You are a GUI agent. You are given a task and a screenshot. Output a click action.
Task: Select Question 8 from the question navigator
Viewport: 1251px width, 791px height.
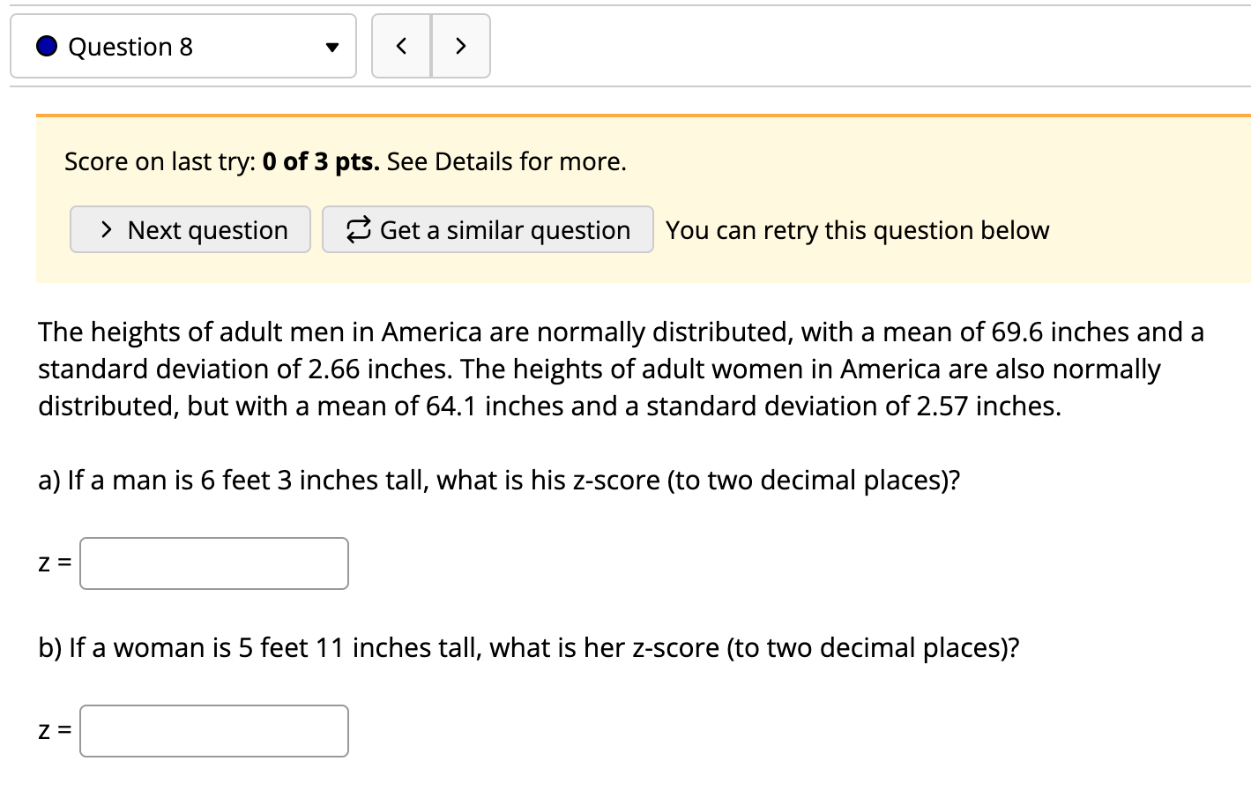(x=183, y=46)
